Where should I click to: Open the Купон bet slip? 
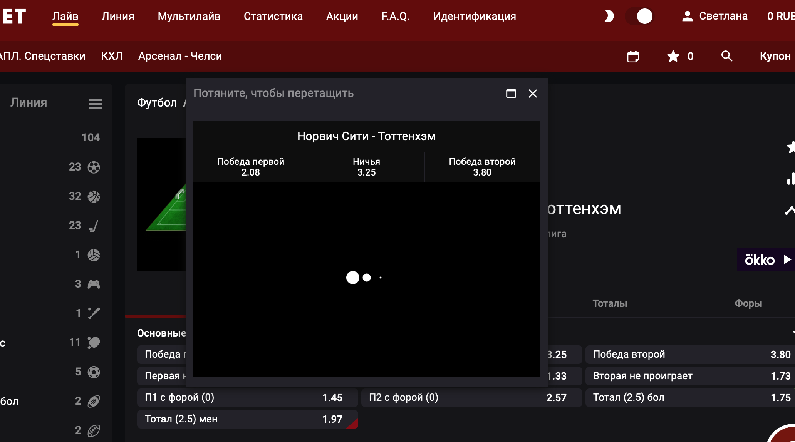click(x=775, y=56)
